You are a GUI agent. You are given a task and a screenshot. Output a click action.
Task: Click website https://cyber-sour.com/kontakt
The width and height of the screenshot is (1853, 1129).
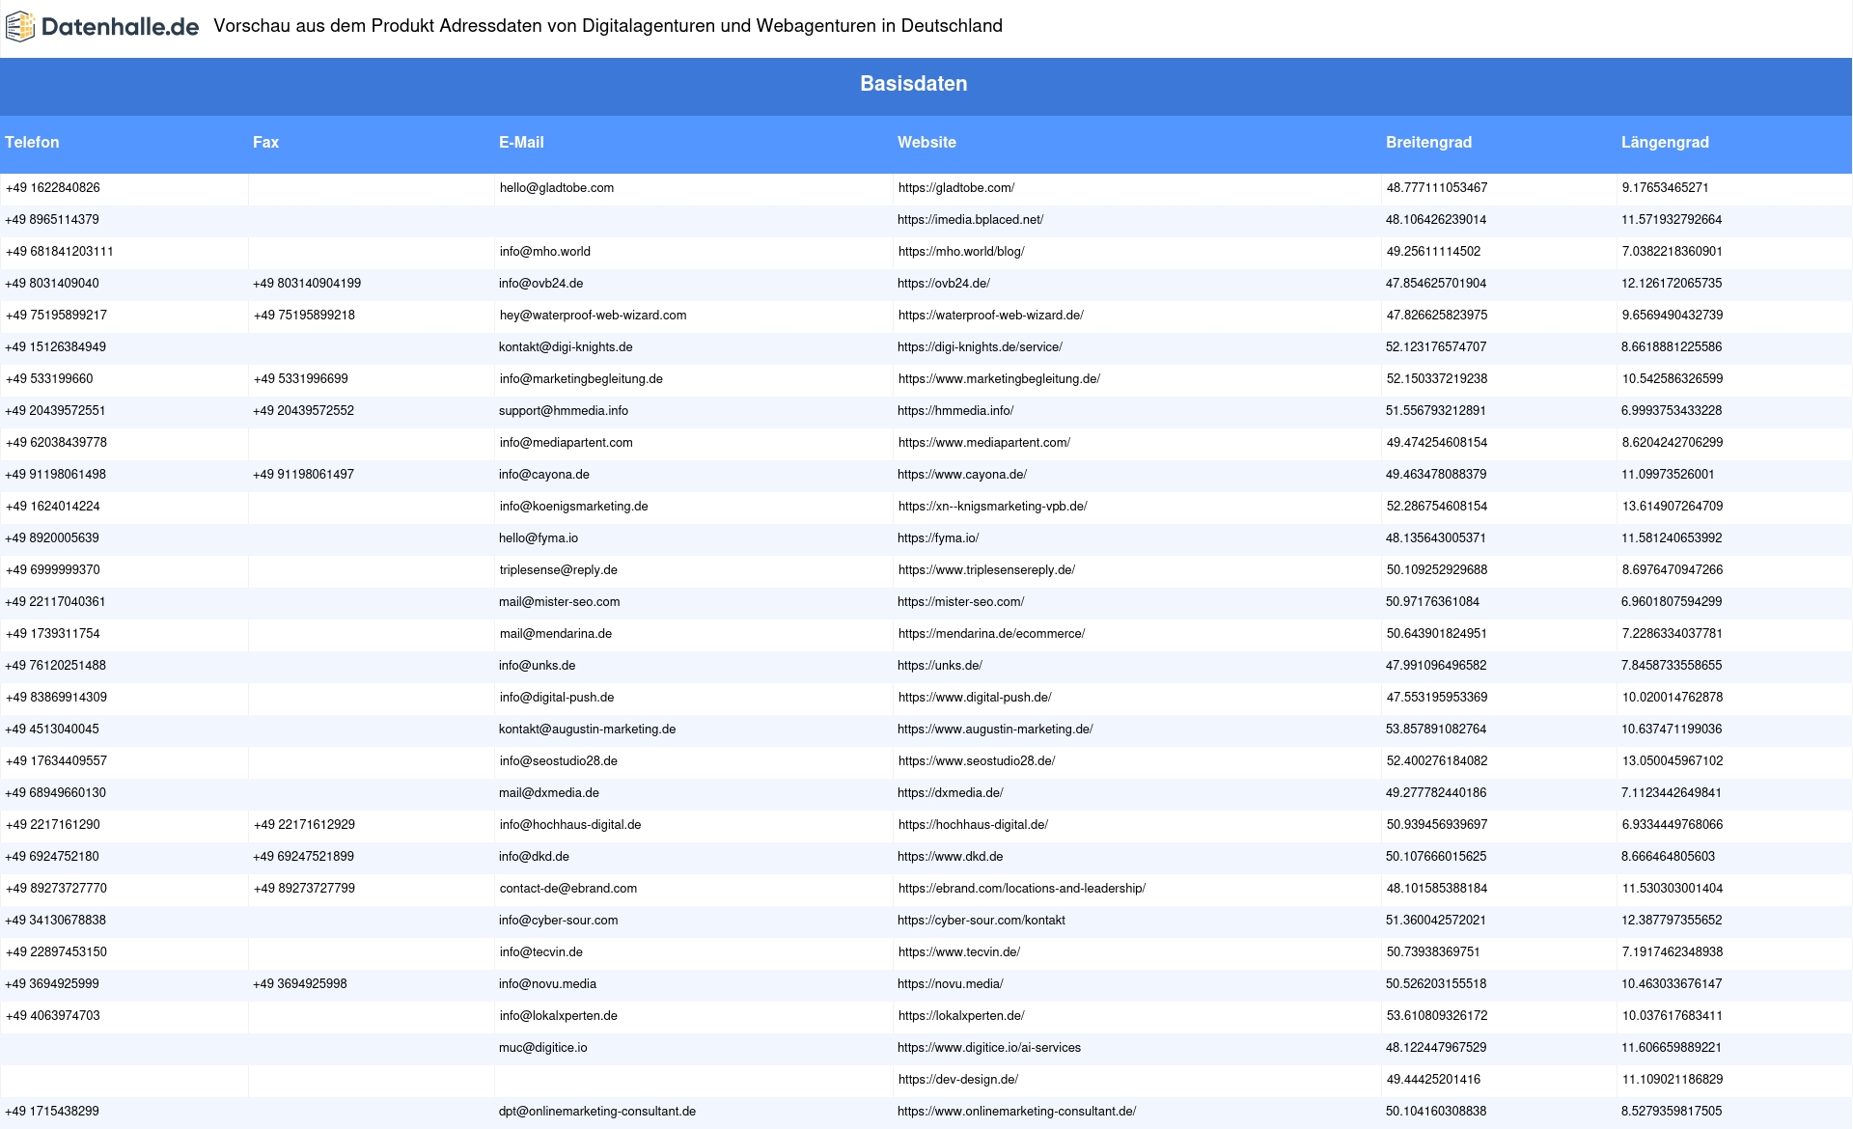click(982, 921)
